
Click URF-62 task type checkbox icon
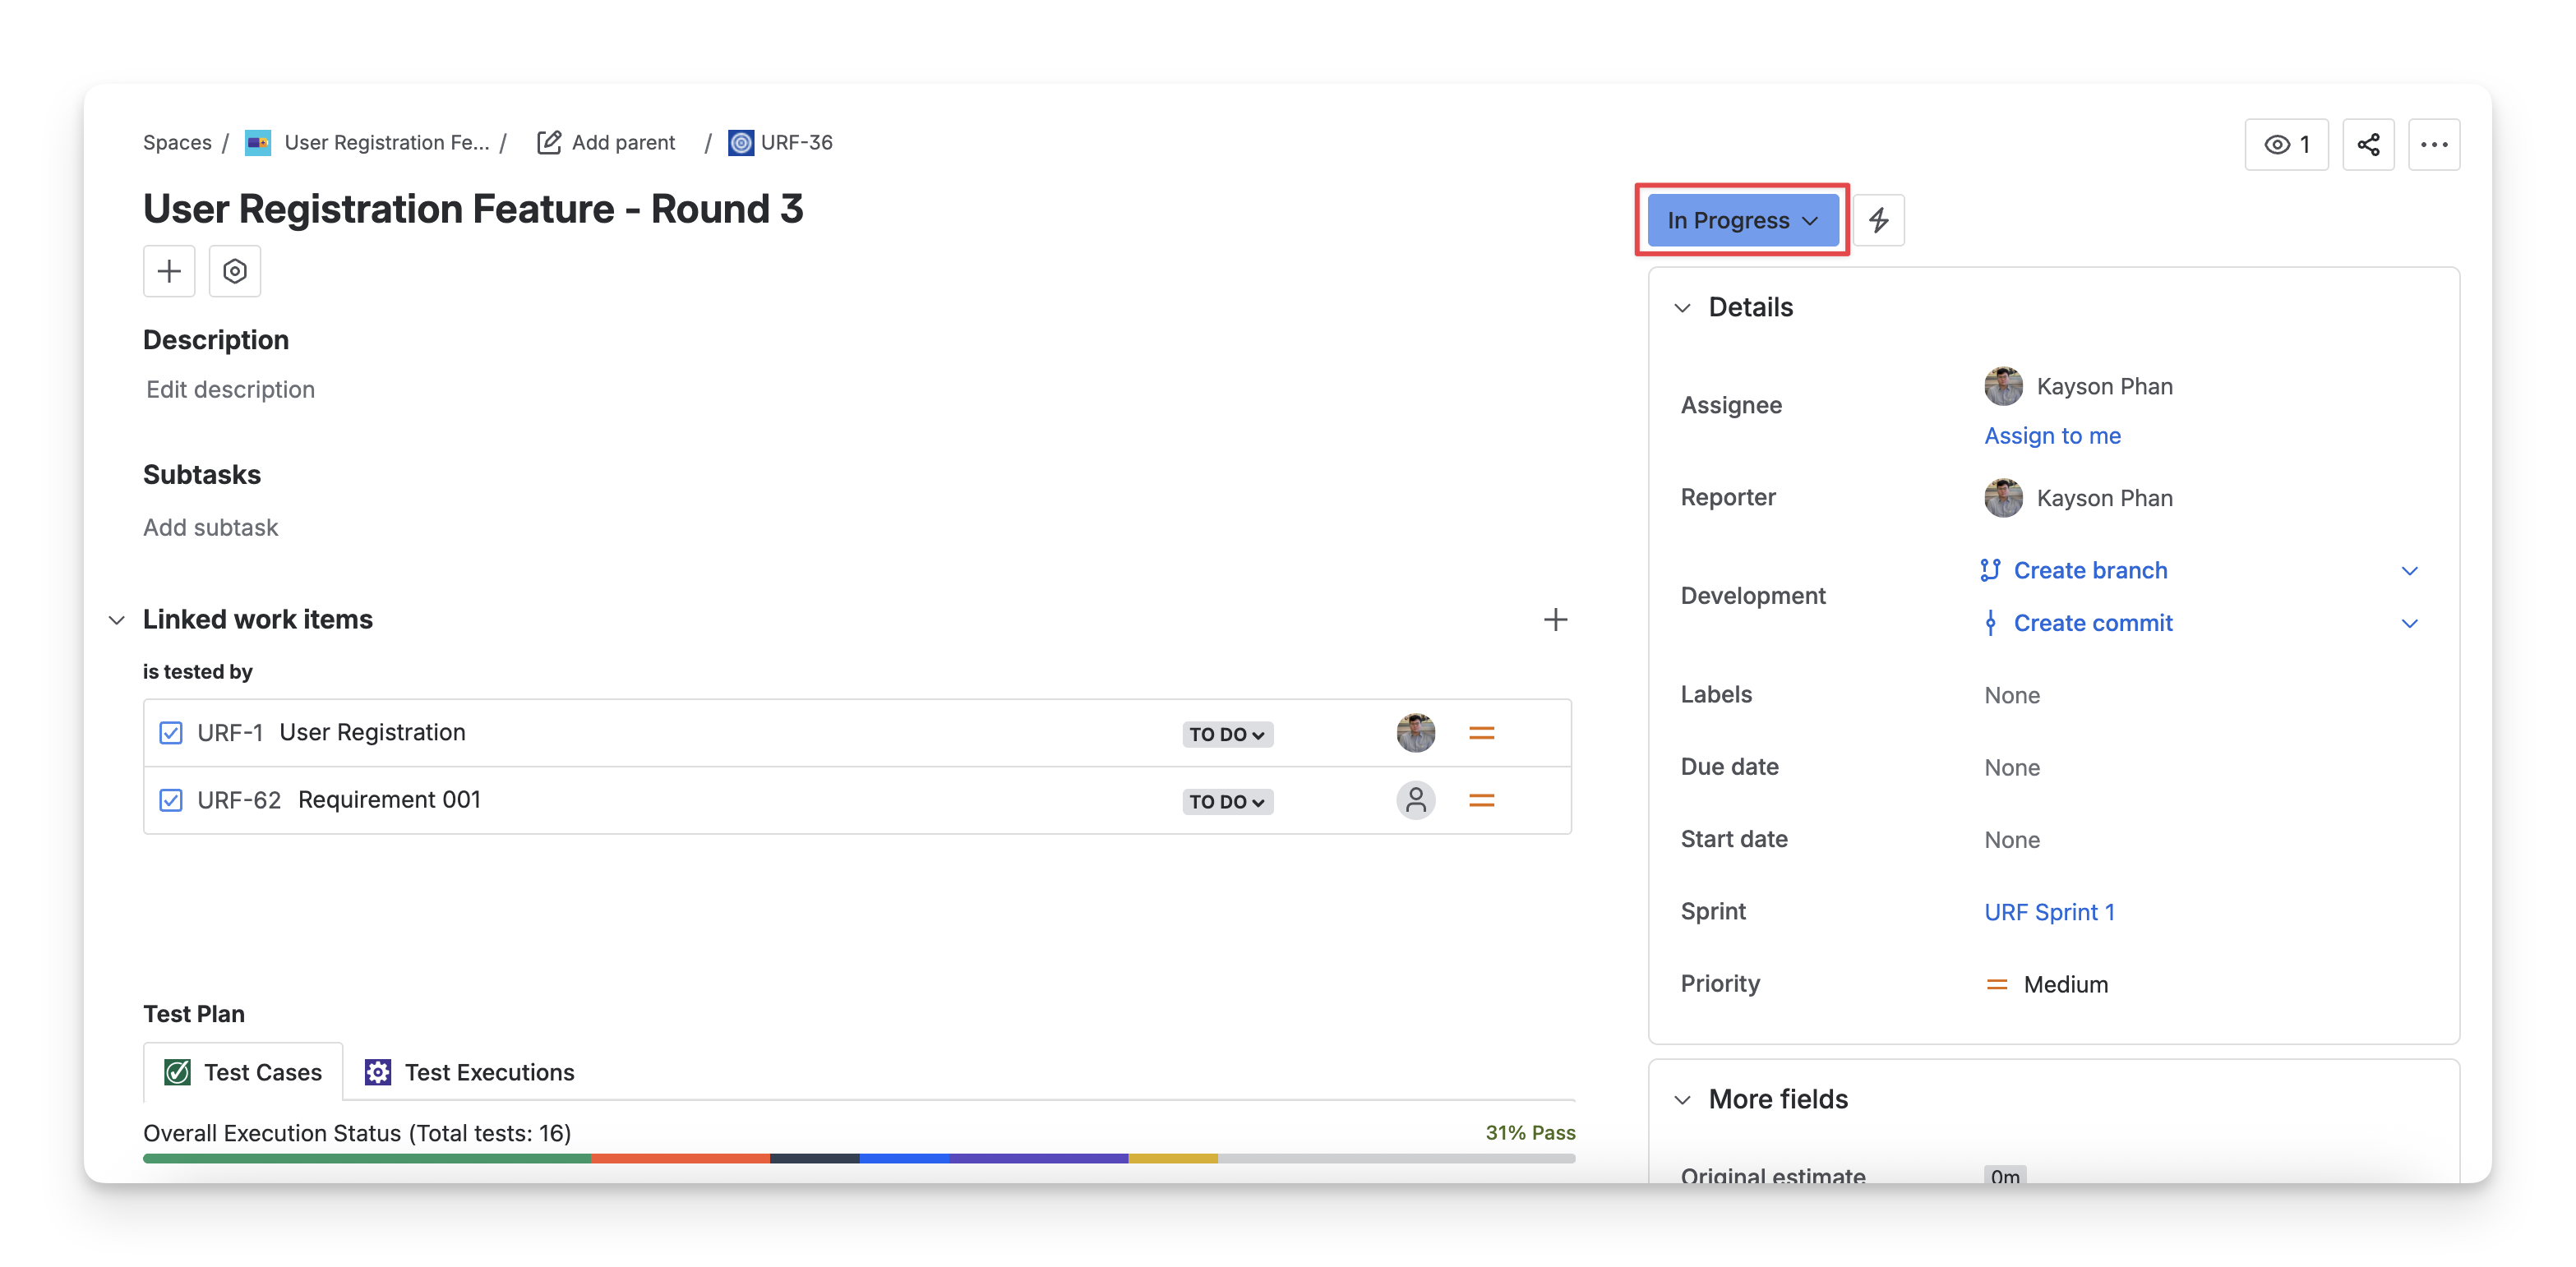click(x=171, y=800)
